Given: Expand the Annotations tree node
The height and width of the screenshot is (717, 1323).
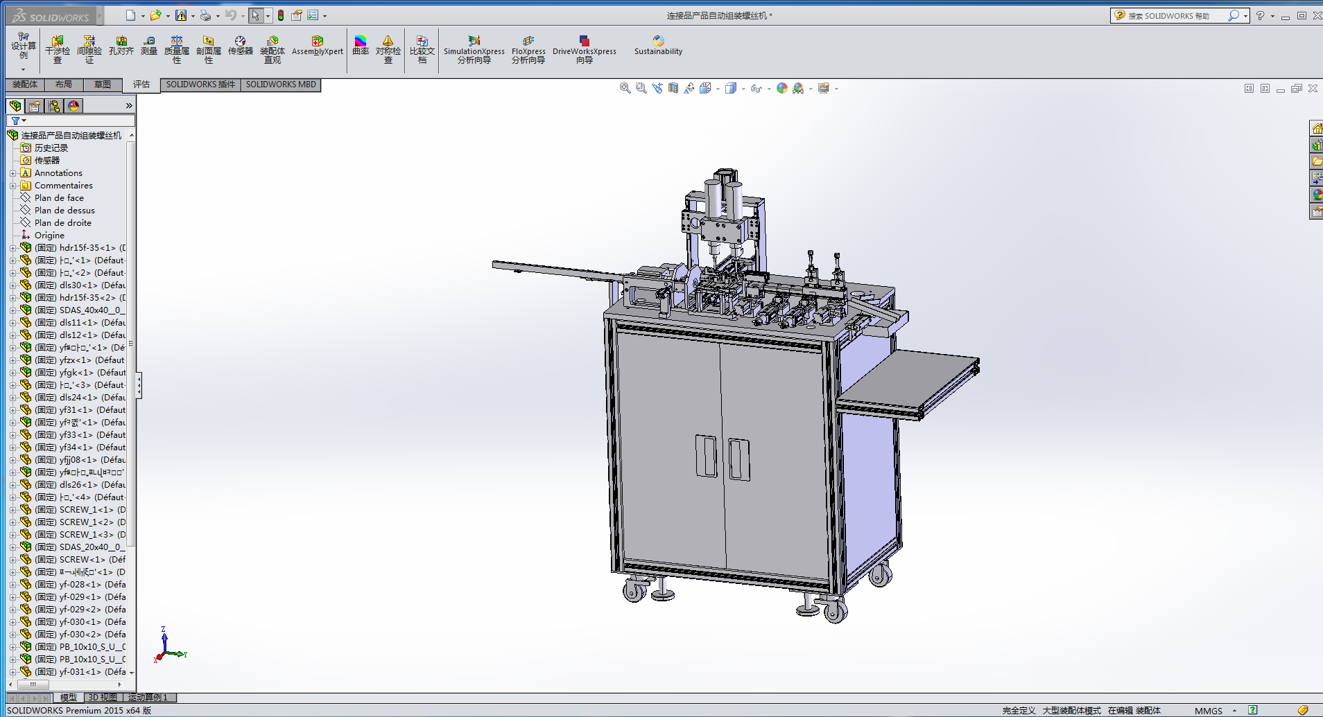Looking at the screenshot, I should (x=12, y=173).
